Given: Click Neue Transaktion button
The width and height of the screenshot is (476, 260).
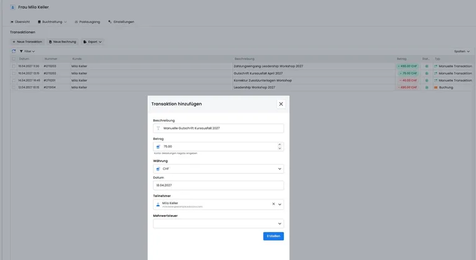Looking at the screenshot, I should point(28,42).
